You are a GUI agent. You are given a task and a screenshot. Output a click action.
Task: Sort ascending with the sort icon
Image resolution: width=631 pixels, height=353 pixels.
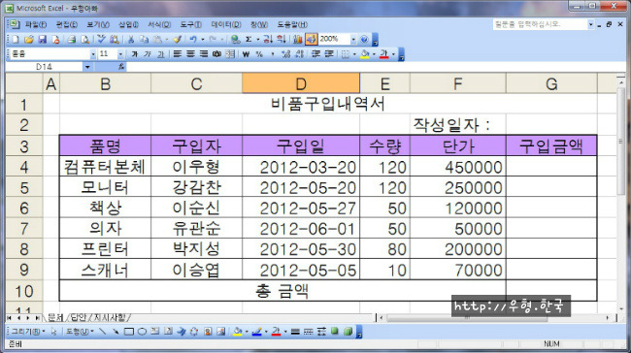pos(268,40)
